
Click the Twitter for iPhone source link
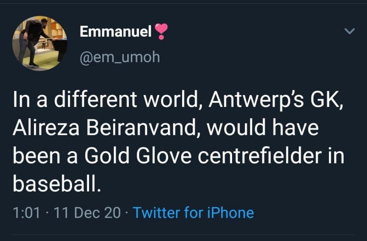coord(193,213)
